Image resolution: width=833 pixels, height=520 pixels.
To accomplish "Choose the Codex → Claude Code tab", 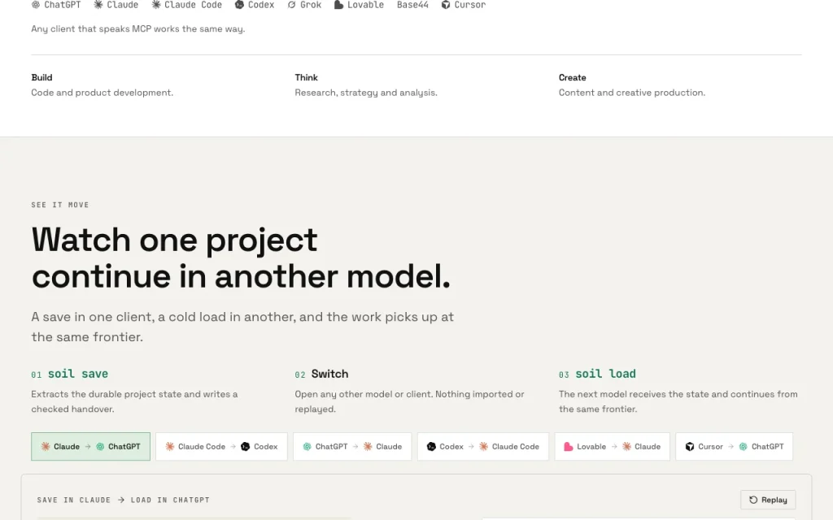I will click(483, 447).
